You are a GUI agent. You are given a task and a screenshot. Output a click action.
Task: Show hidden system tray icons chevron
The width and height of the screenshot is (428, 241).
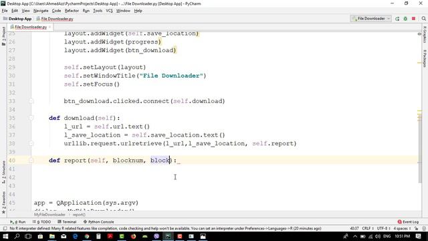click(x=355, y=236)
